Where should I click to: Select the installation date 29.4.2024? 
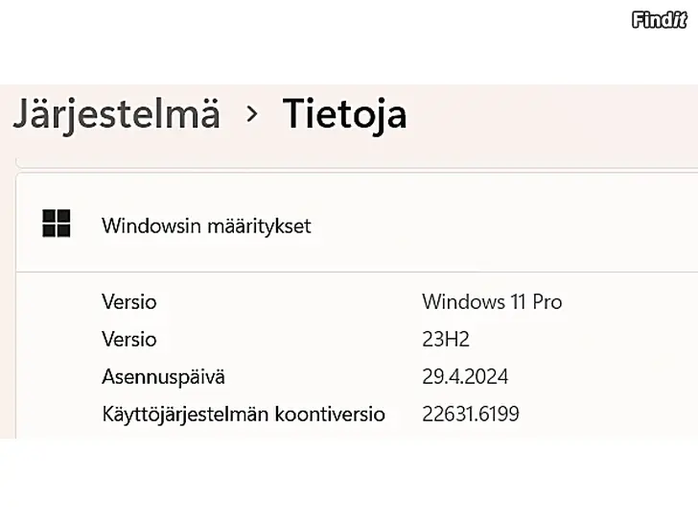[465, 376]
